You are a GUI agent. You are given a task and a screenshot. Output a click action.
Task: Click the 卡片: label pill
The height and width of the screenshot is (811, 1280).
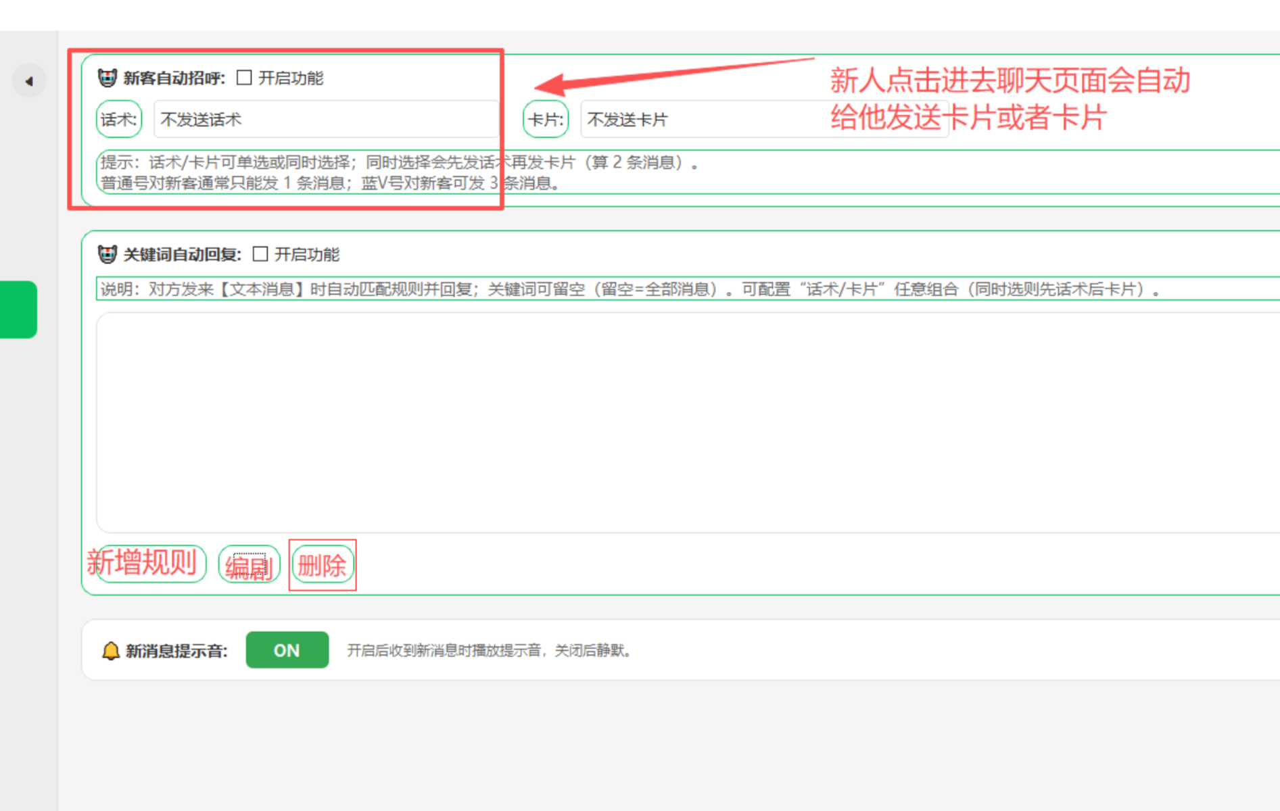(546, 120)
